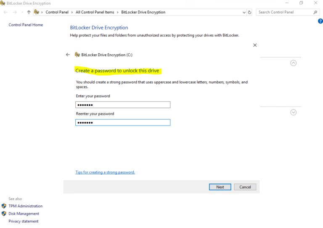Screen dimensions: 323x228
Task: Open Disk Management
Action: (24, 214)
